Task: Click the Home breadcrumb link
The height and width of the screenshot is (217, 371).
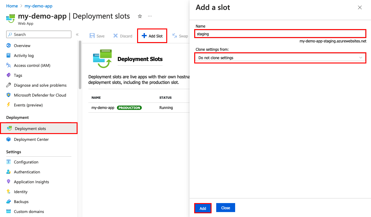Action: 12,6
